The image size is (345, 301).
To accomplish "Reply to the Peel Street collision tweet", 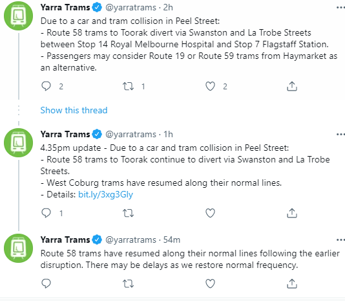I will point(46,86).
